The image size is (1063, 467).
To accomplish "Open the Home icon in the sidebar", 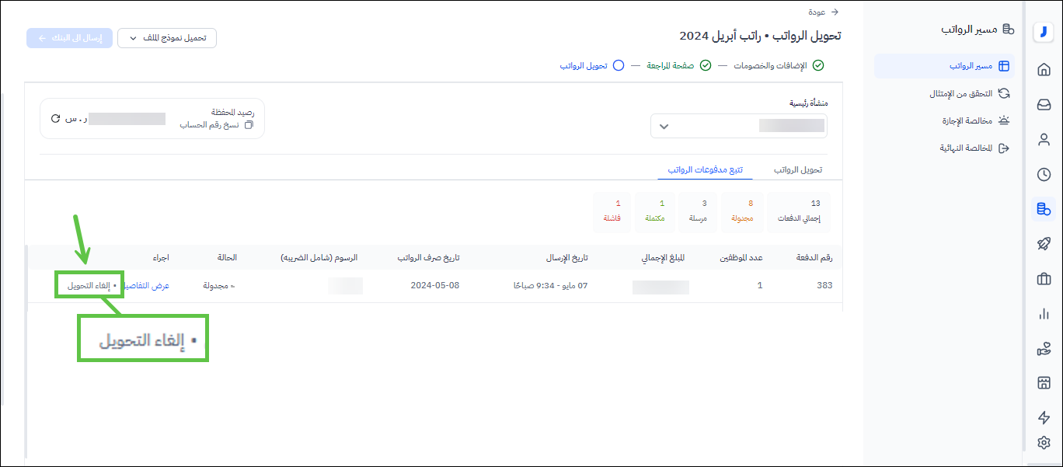I will [1044, 70].
